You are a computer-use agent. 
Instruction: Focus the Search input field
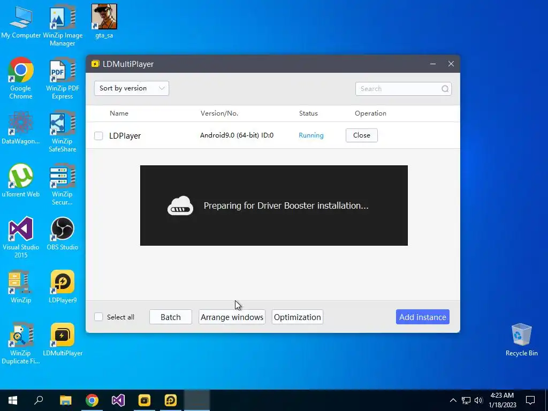point(404,89)
